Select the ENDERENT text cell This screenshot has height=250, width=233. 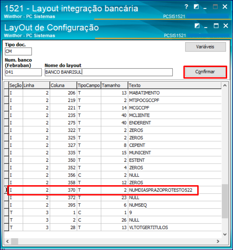tap(175, 123)
